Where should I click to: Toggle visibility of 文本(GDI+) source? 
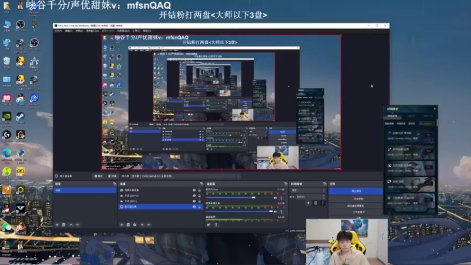(x=194, y=201)
